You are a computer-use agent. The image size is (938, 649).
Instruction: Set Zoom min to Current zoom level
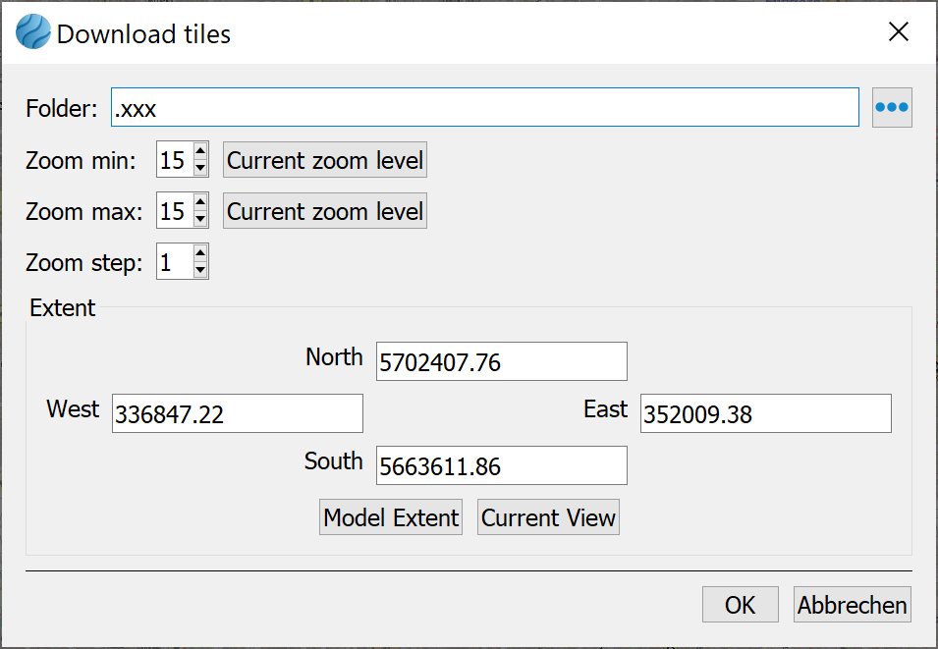tap(325, 160)
